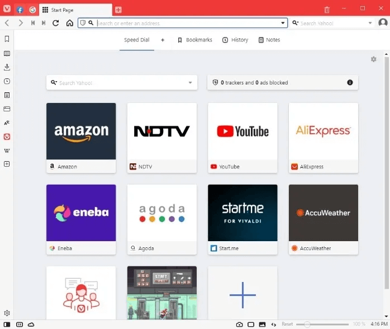This screenshot has width=390, height=329.
Task: Click the trackers and ads blocked text
Action: tap(254, 83)
